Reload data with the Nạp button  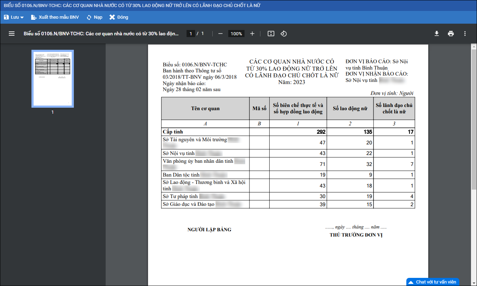(x=94, y=17)
